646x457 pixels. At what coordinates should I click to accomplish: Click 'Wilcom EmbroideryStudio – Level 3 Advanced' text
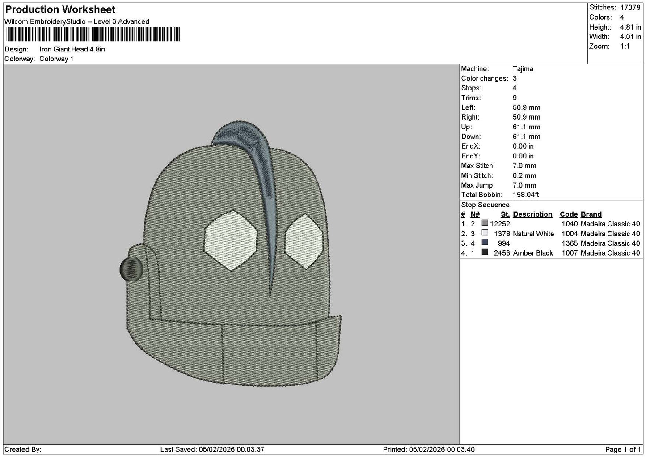point(77,21)
